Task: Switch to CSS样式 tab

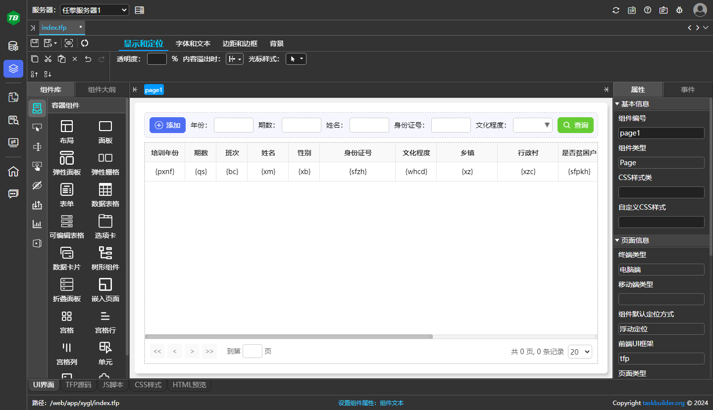Action: point(148,385)
